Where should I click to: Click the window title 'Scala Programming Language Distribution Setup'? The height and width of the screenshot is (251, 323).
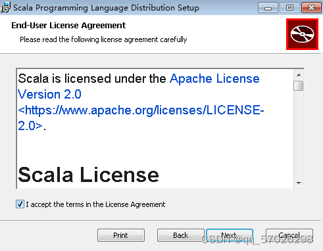106,8
